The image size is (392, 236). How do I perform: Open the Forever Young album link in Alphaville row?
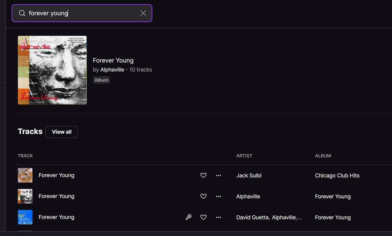pos(333,197)
